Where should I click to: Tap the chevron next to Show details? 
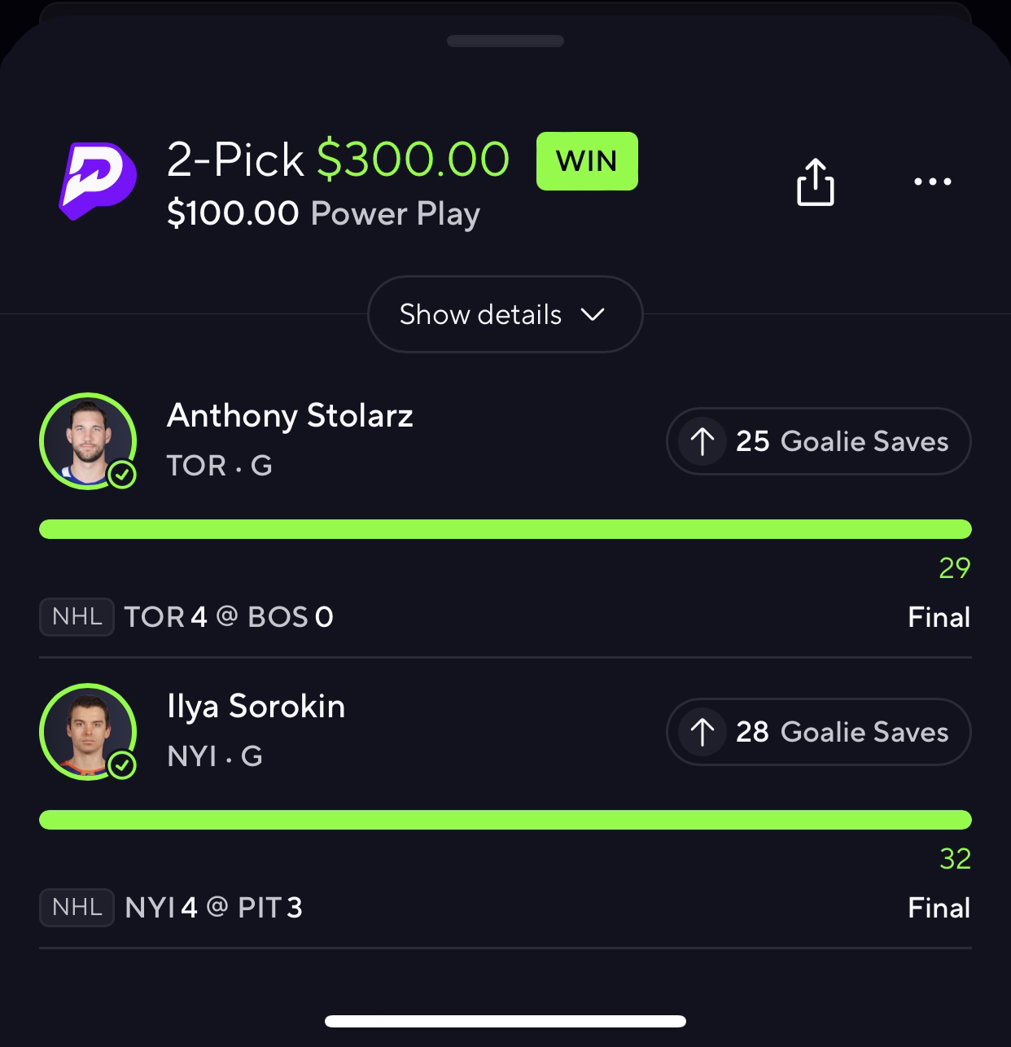593,314
